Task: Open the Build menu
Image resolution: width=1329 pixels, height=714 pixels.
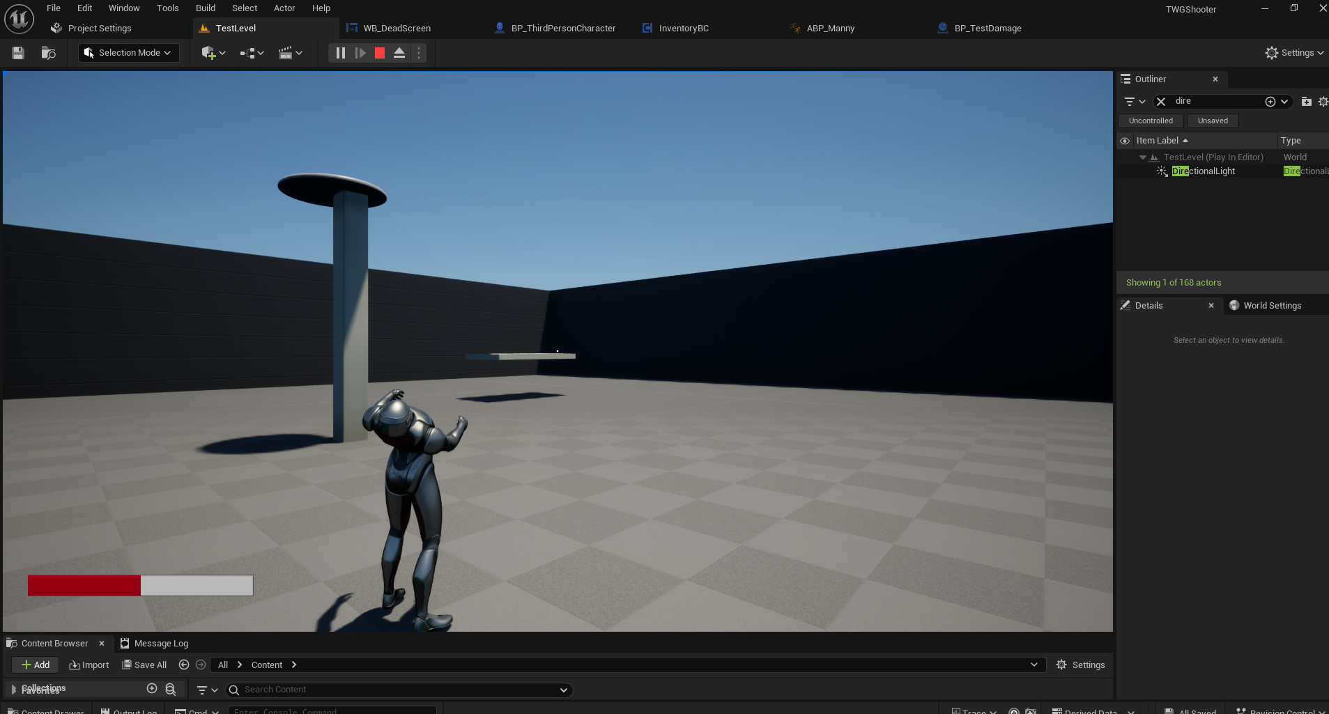Action: tap(205, 8)
